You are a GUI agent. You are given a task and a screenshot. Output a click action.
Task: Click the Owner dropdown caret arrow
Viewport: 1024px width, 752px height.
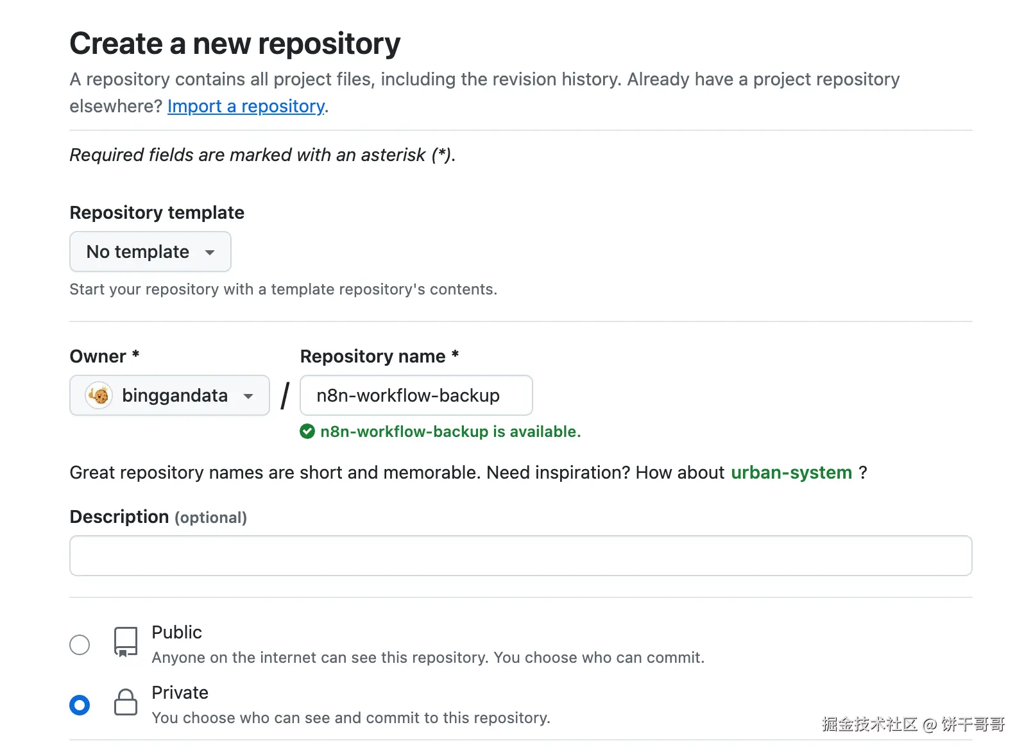click(x=248, y=396)
